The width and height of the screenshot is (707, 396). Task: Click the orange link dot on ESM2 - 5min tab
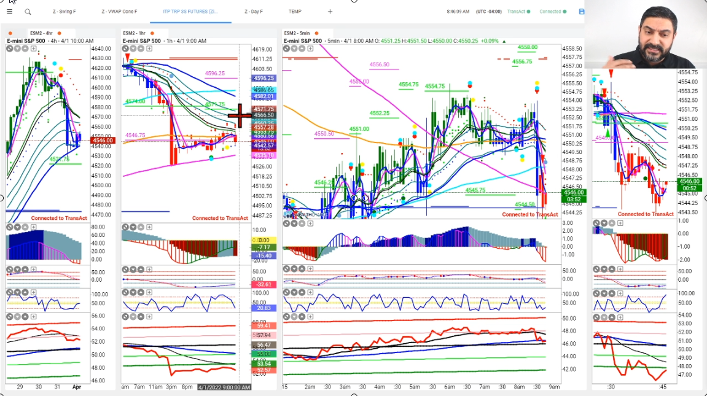(x=316, y=33)
